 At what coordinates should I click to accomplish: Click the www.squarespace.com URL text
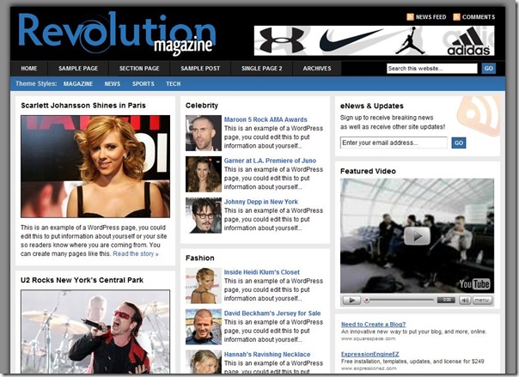point(368,338)
